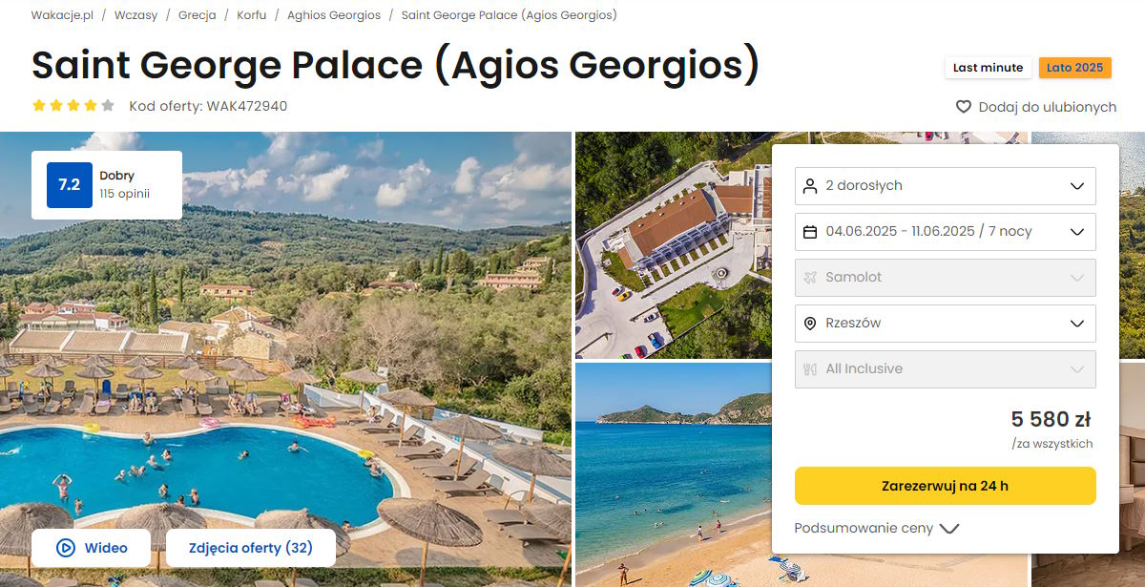Click the Last minute tag
Viewport: 1145px width, 587px height.
pyautogui.click(x=988, y=68)
